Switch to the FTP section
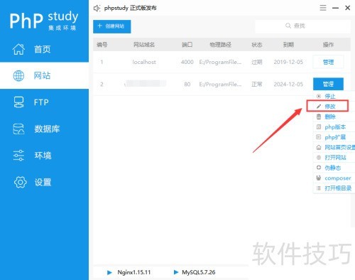The width and height of the screenshot is (355, 280). point(44,102)
